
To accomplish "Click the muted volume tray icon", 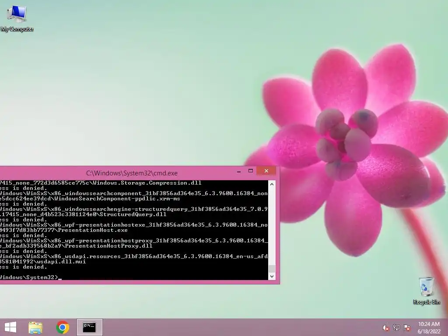I will (385, 328).
